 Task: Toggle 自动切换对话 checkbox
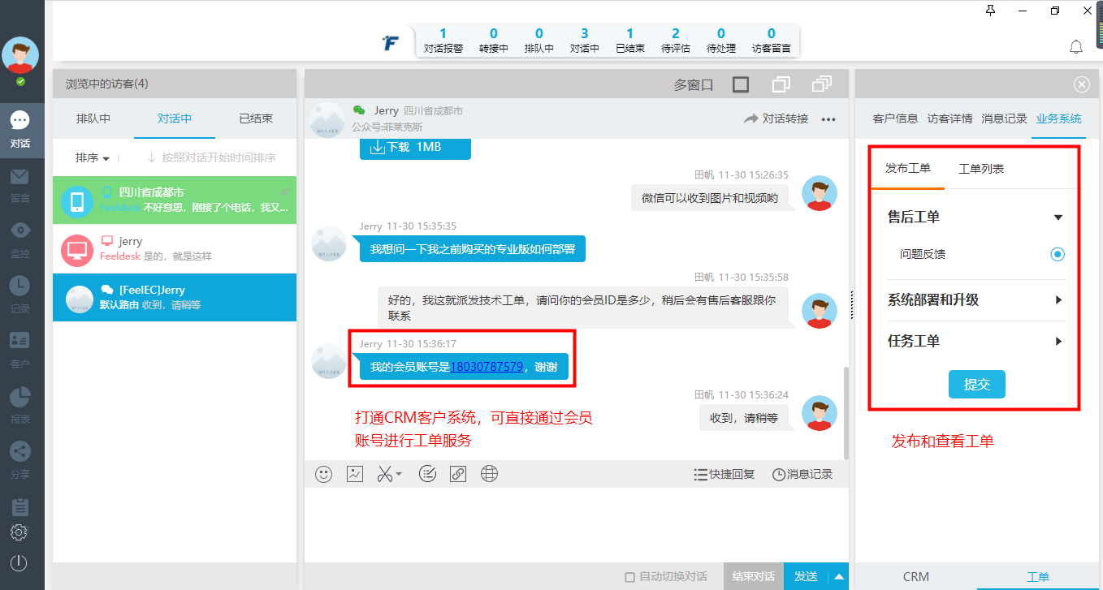(x=629, y=577)
